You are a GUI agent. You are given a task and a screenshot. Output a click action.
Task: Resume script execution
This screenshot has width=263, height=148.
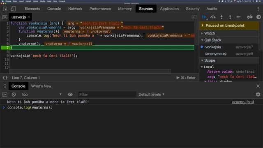coord(204,17)
